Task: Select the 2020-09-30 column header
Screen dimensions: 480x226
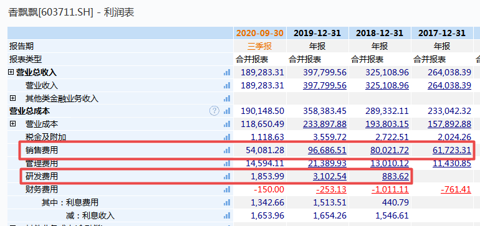Action: tap(259, 33)
